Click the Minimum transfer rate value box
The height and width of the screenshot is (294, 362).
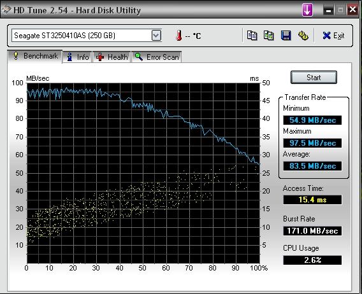(312, 120)
